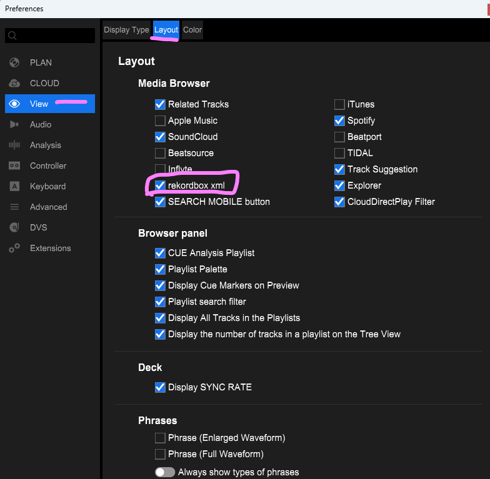Uncheck SoundCloud checkbox

click(x=160, y=137)
